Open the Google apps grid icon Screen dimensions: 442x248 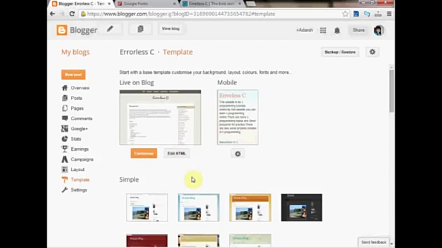[323, 30]
